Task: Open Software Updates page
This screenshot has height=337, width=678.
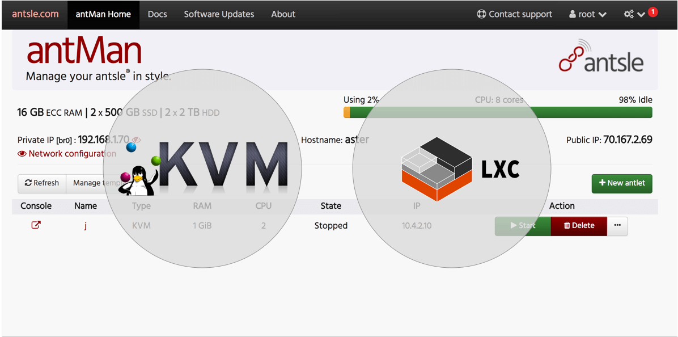Action: 219,14
